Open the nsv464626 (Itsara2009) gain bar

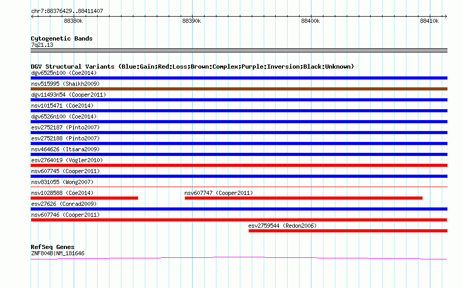[x=239, y=154]
